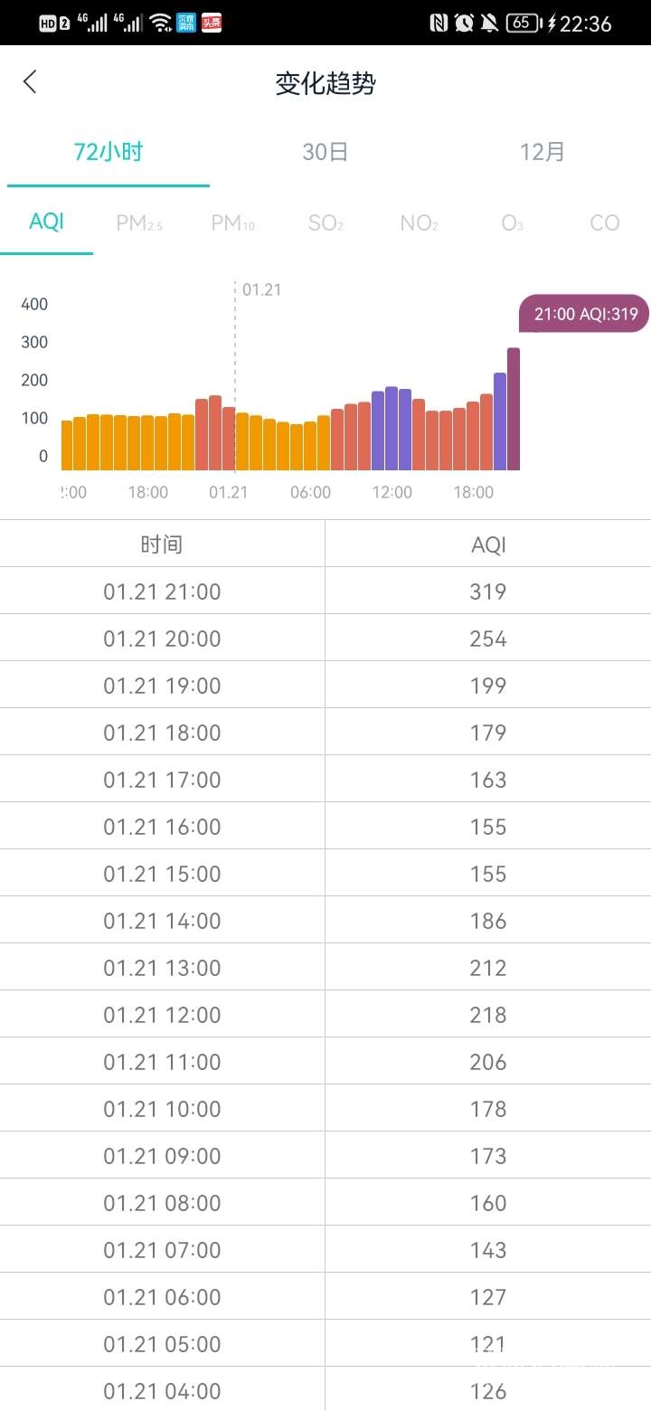Tap the battery level indicator
Image resolution: width=651 pixels, height=1411 pixels.
(523, 23)
